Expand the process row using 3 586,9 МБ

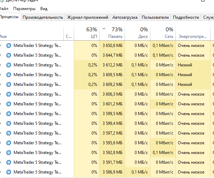1,172
